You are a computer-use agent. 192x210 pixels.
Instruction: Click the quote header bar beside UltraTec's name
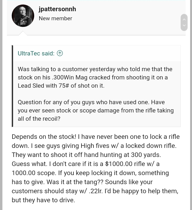point(120,53)
